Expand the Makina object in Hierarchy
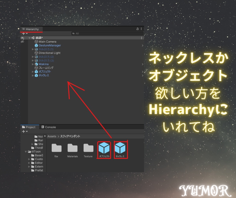 [x=32, y=64]
